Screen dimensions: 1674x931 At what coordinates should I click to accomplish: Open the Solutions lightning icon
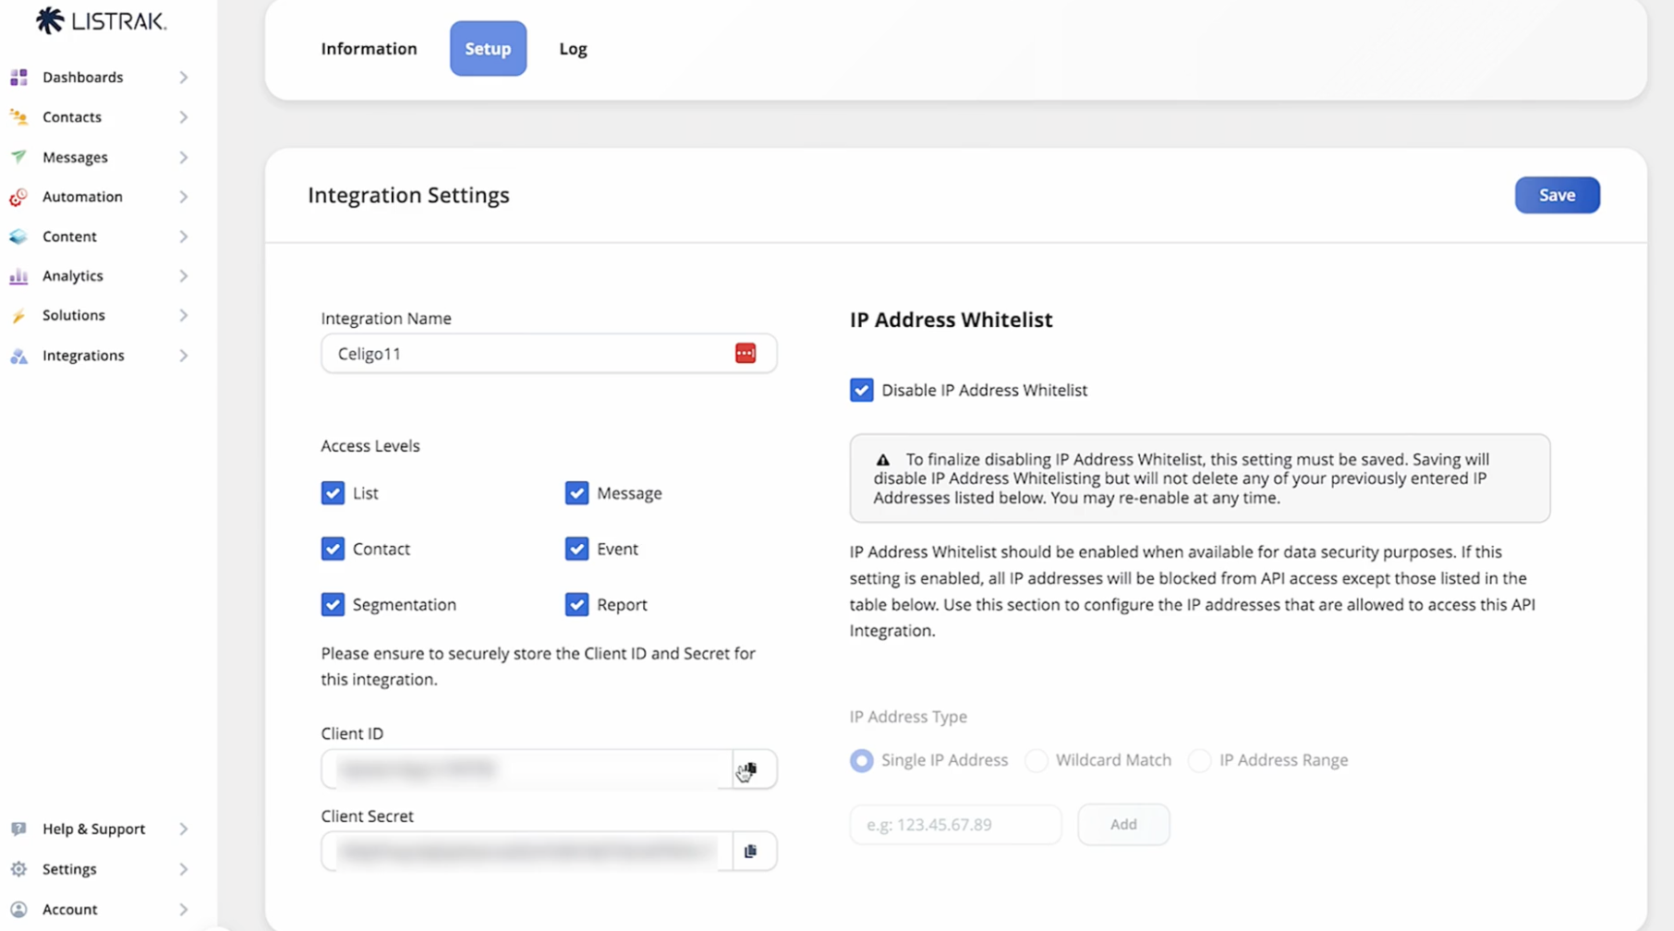(x=18, y=316)
